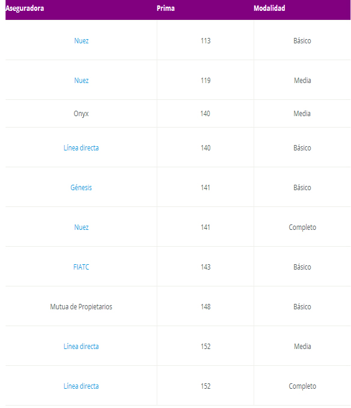Open the Nuez link in the Media 119 row
Screen dimensions: 351x408
coord(81,81)
